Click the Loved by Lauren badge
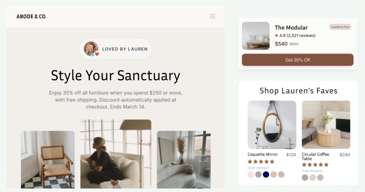The image size is (365, 192). [x=115, y=49]
